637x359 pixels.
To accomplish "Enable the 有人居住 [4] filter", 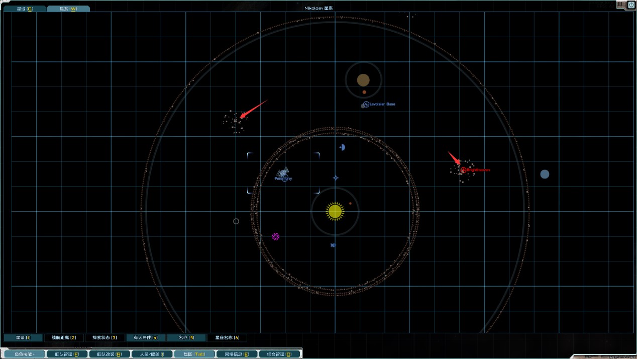I will tap(145, 337).
